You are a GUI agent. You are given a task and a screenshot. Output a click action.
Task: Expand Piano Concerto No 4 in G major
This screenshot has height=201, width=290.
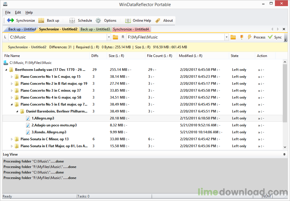point(12,97)
